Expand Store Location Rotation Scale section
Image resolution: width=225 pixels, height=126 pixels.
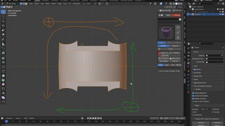click(169, 71)
